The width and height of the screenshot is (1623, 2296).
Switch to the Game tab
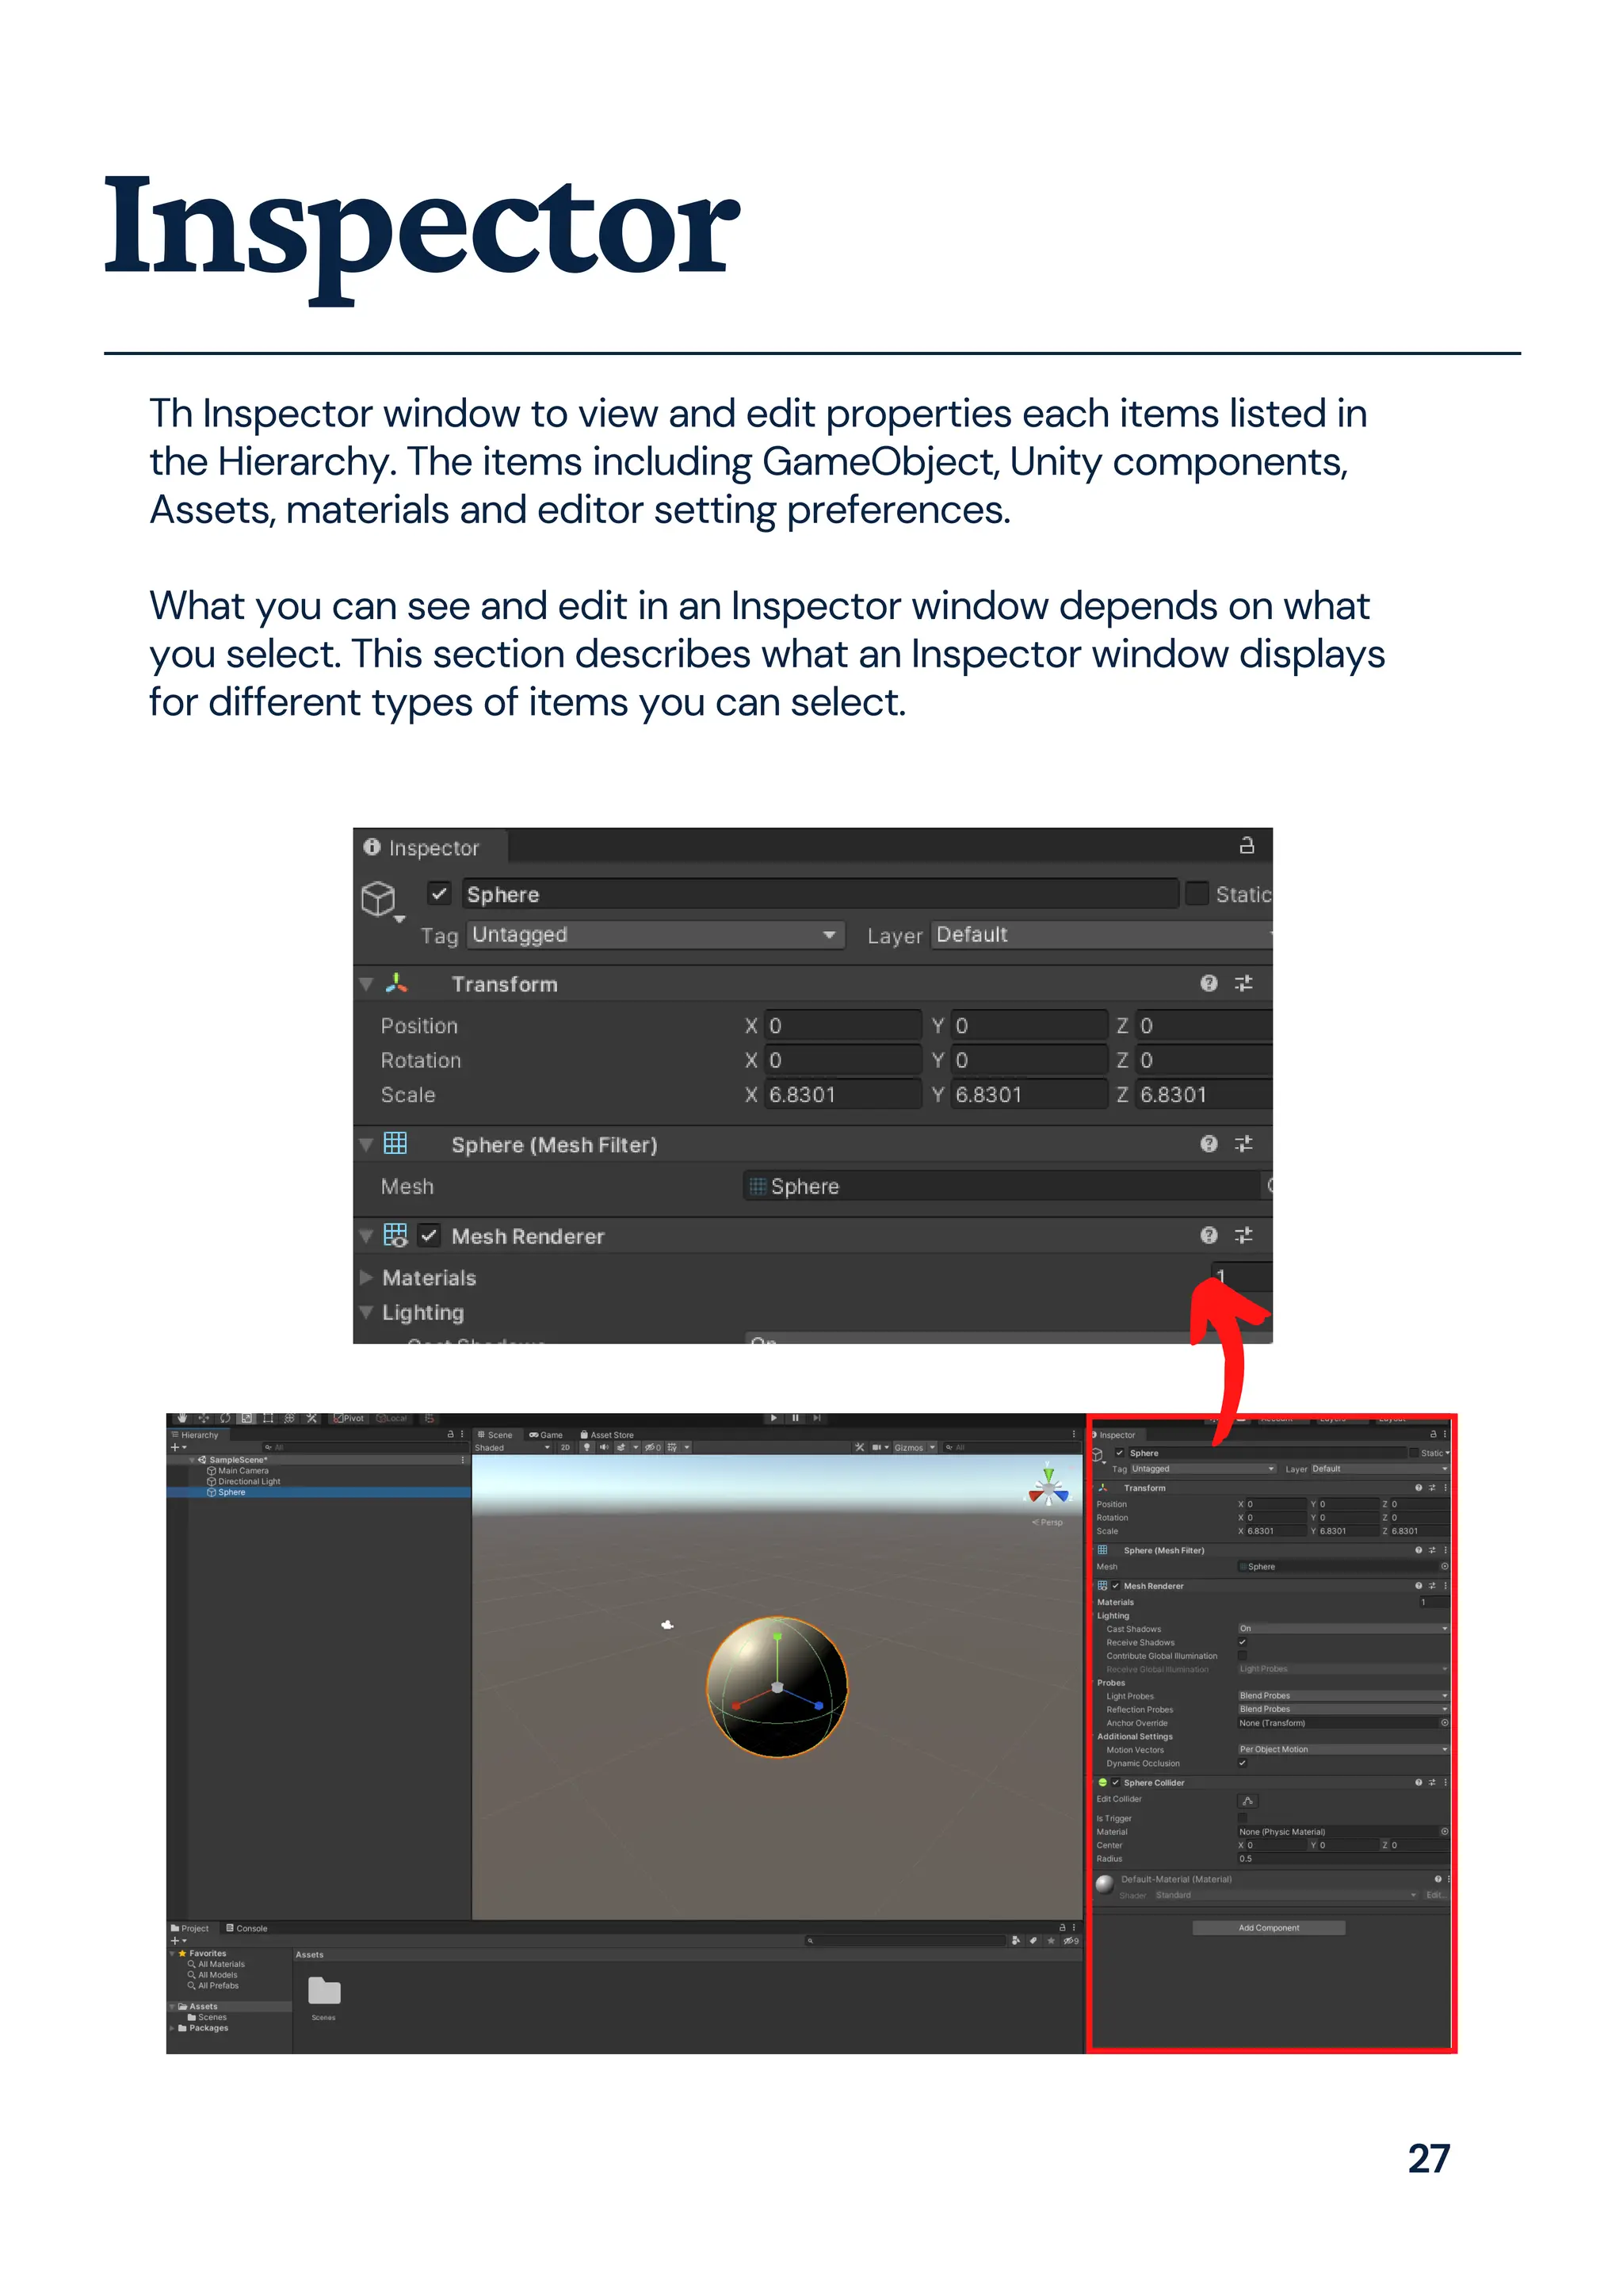click(546, 1434)
